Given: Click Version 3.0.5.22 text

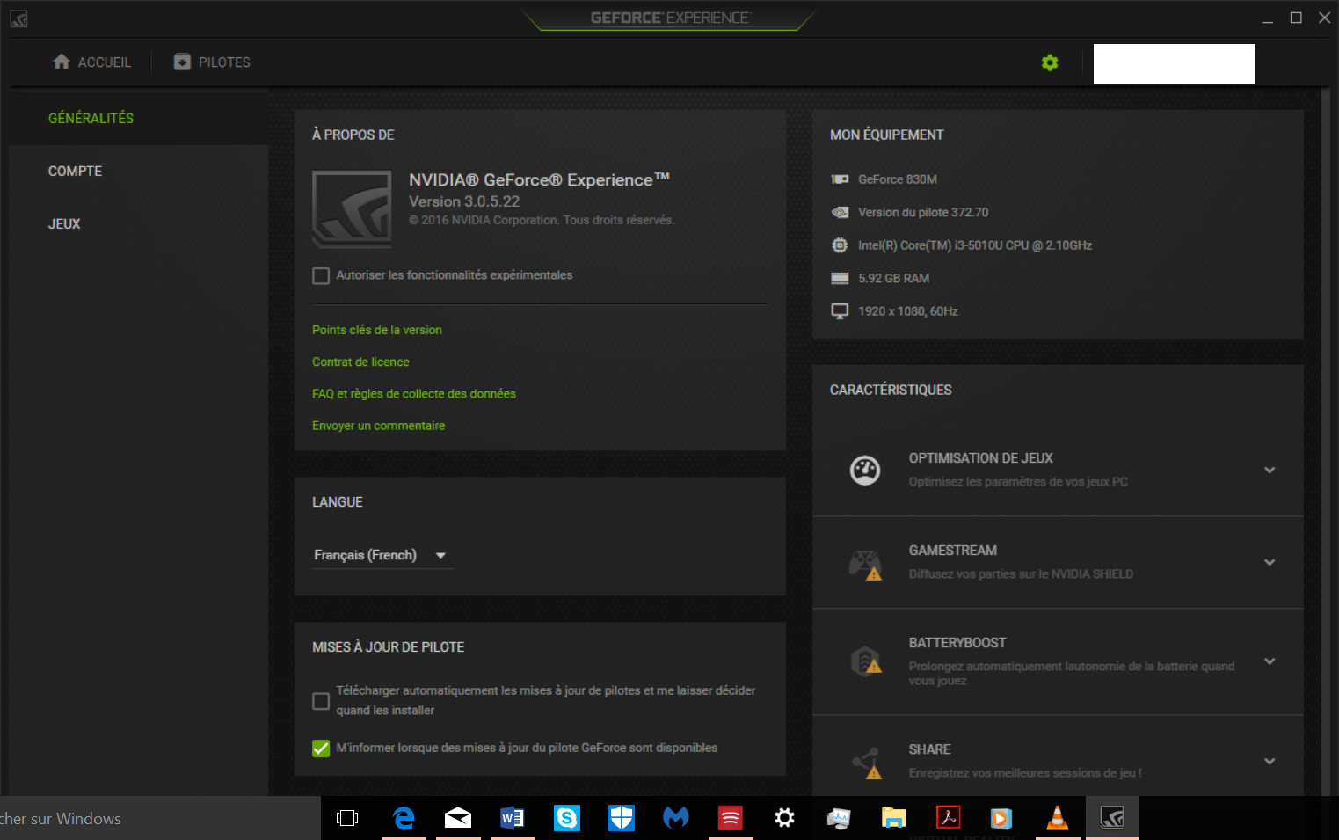Looking at the screenshot, I should point(464,201).
